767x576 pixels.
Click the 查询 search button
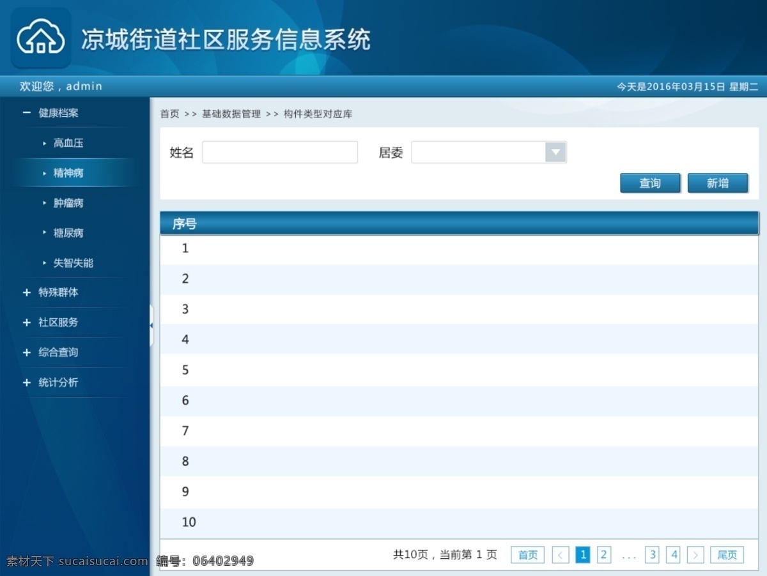click(x=650, y=183)
